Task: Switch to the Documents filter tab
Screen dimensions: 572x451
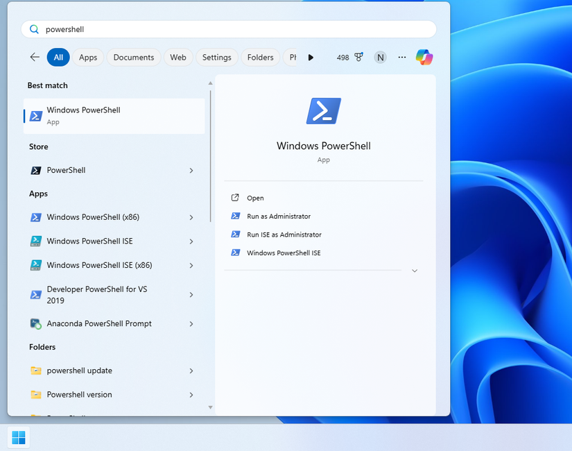Action: point(133,57)
